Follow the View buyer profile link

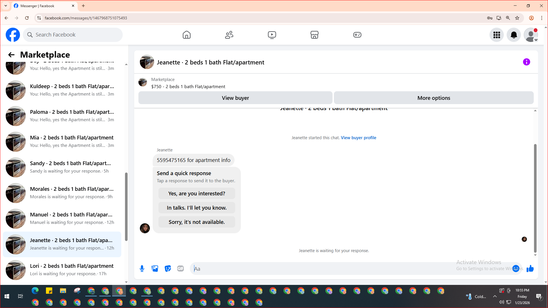click(358, 138)
